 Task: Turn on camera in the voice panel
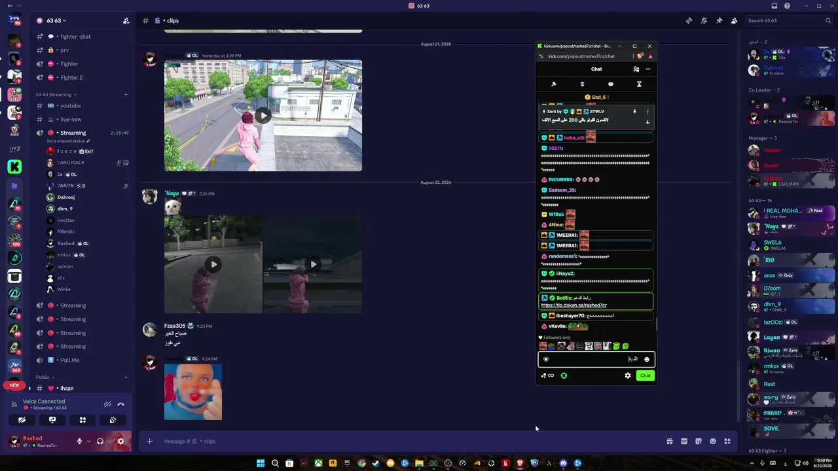(22, 420)
